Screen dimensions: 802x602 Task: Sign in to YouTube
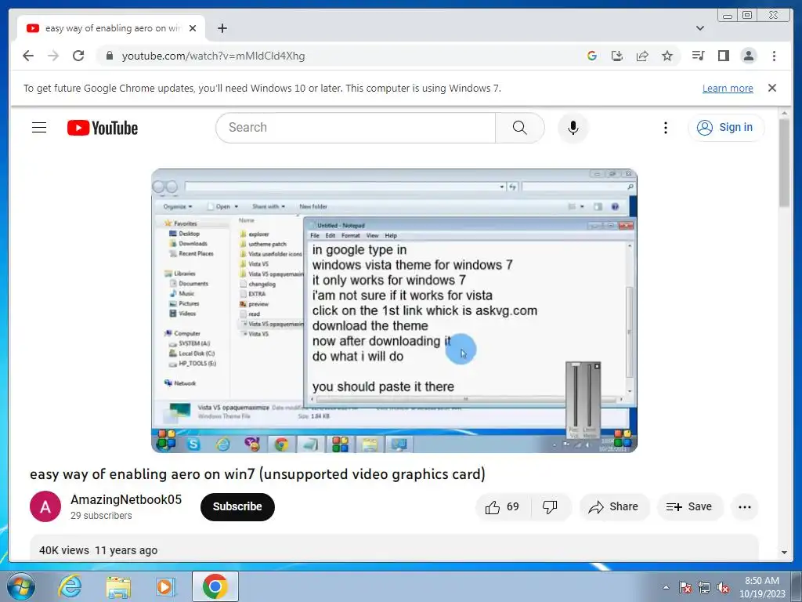(726, 128)
